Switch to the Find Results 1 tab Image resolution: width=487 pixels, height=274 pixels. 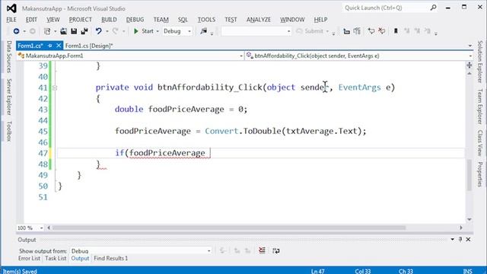[x=110, y=258]
